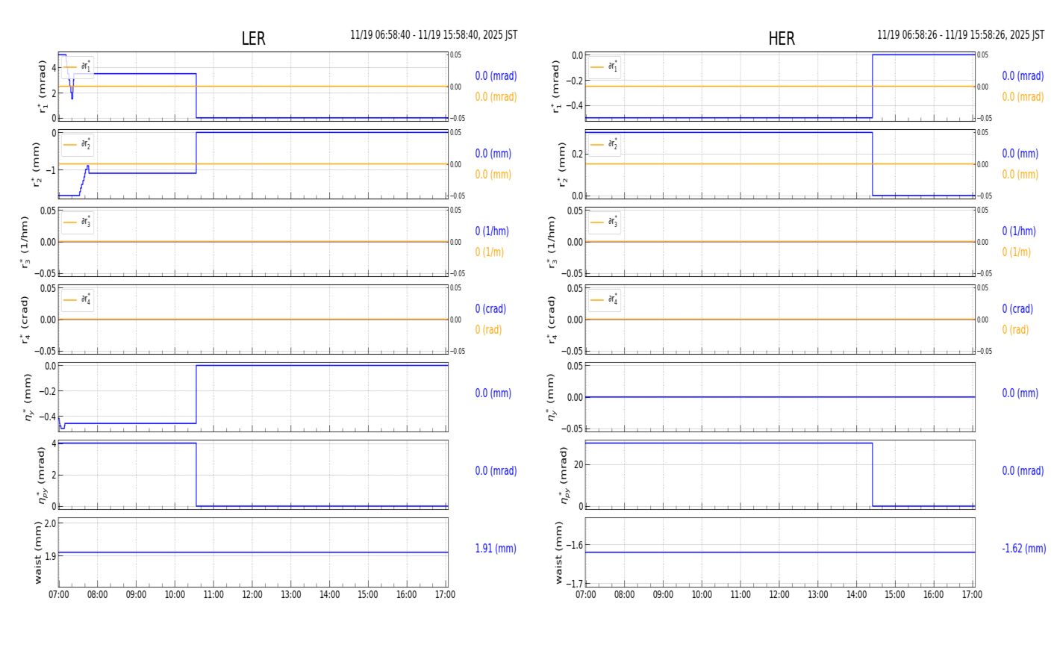The height and width of the screenshot is (645, 1054).
Task: Click the HER r3* (1/hm) axis label
Action: [x=552, y=242]
